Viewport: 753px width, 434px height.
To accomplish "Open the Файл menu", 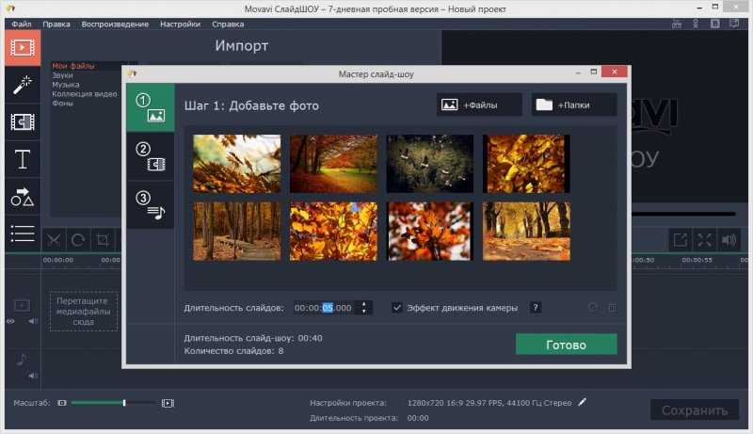I will pos(21,24).
